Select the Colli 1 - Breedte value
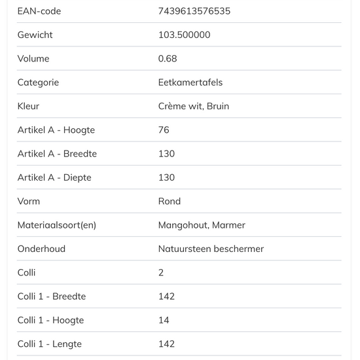The image size is (360, 360). pos(166,297)
